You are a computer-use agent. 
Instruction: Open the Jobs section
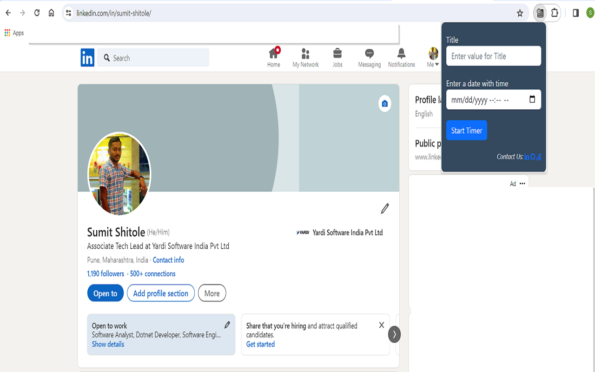[337, 58]
